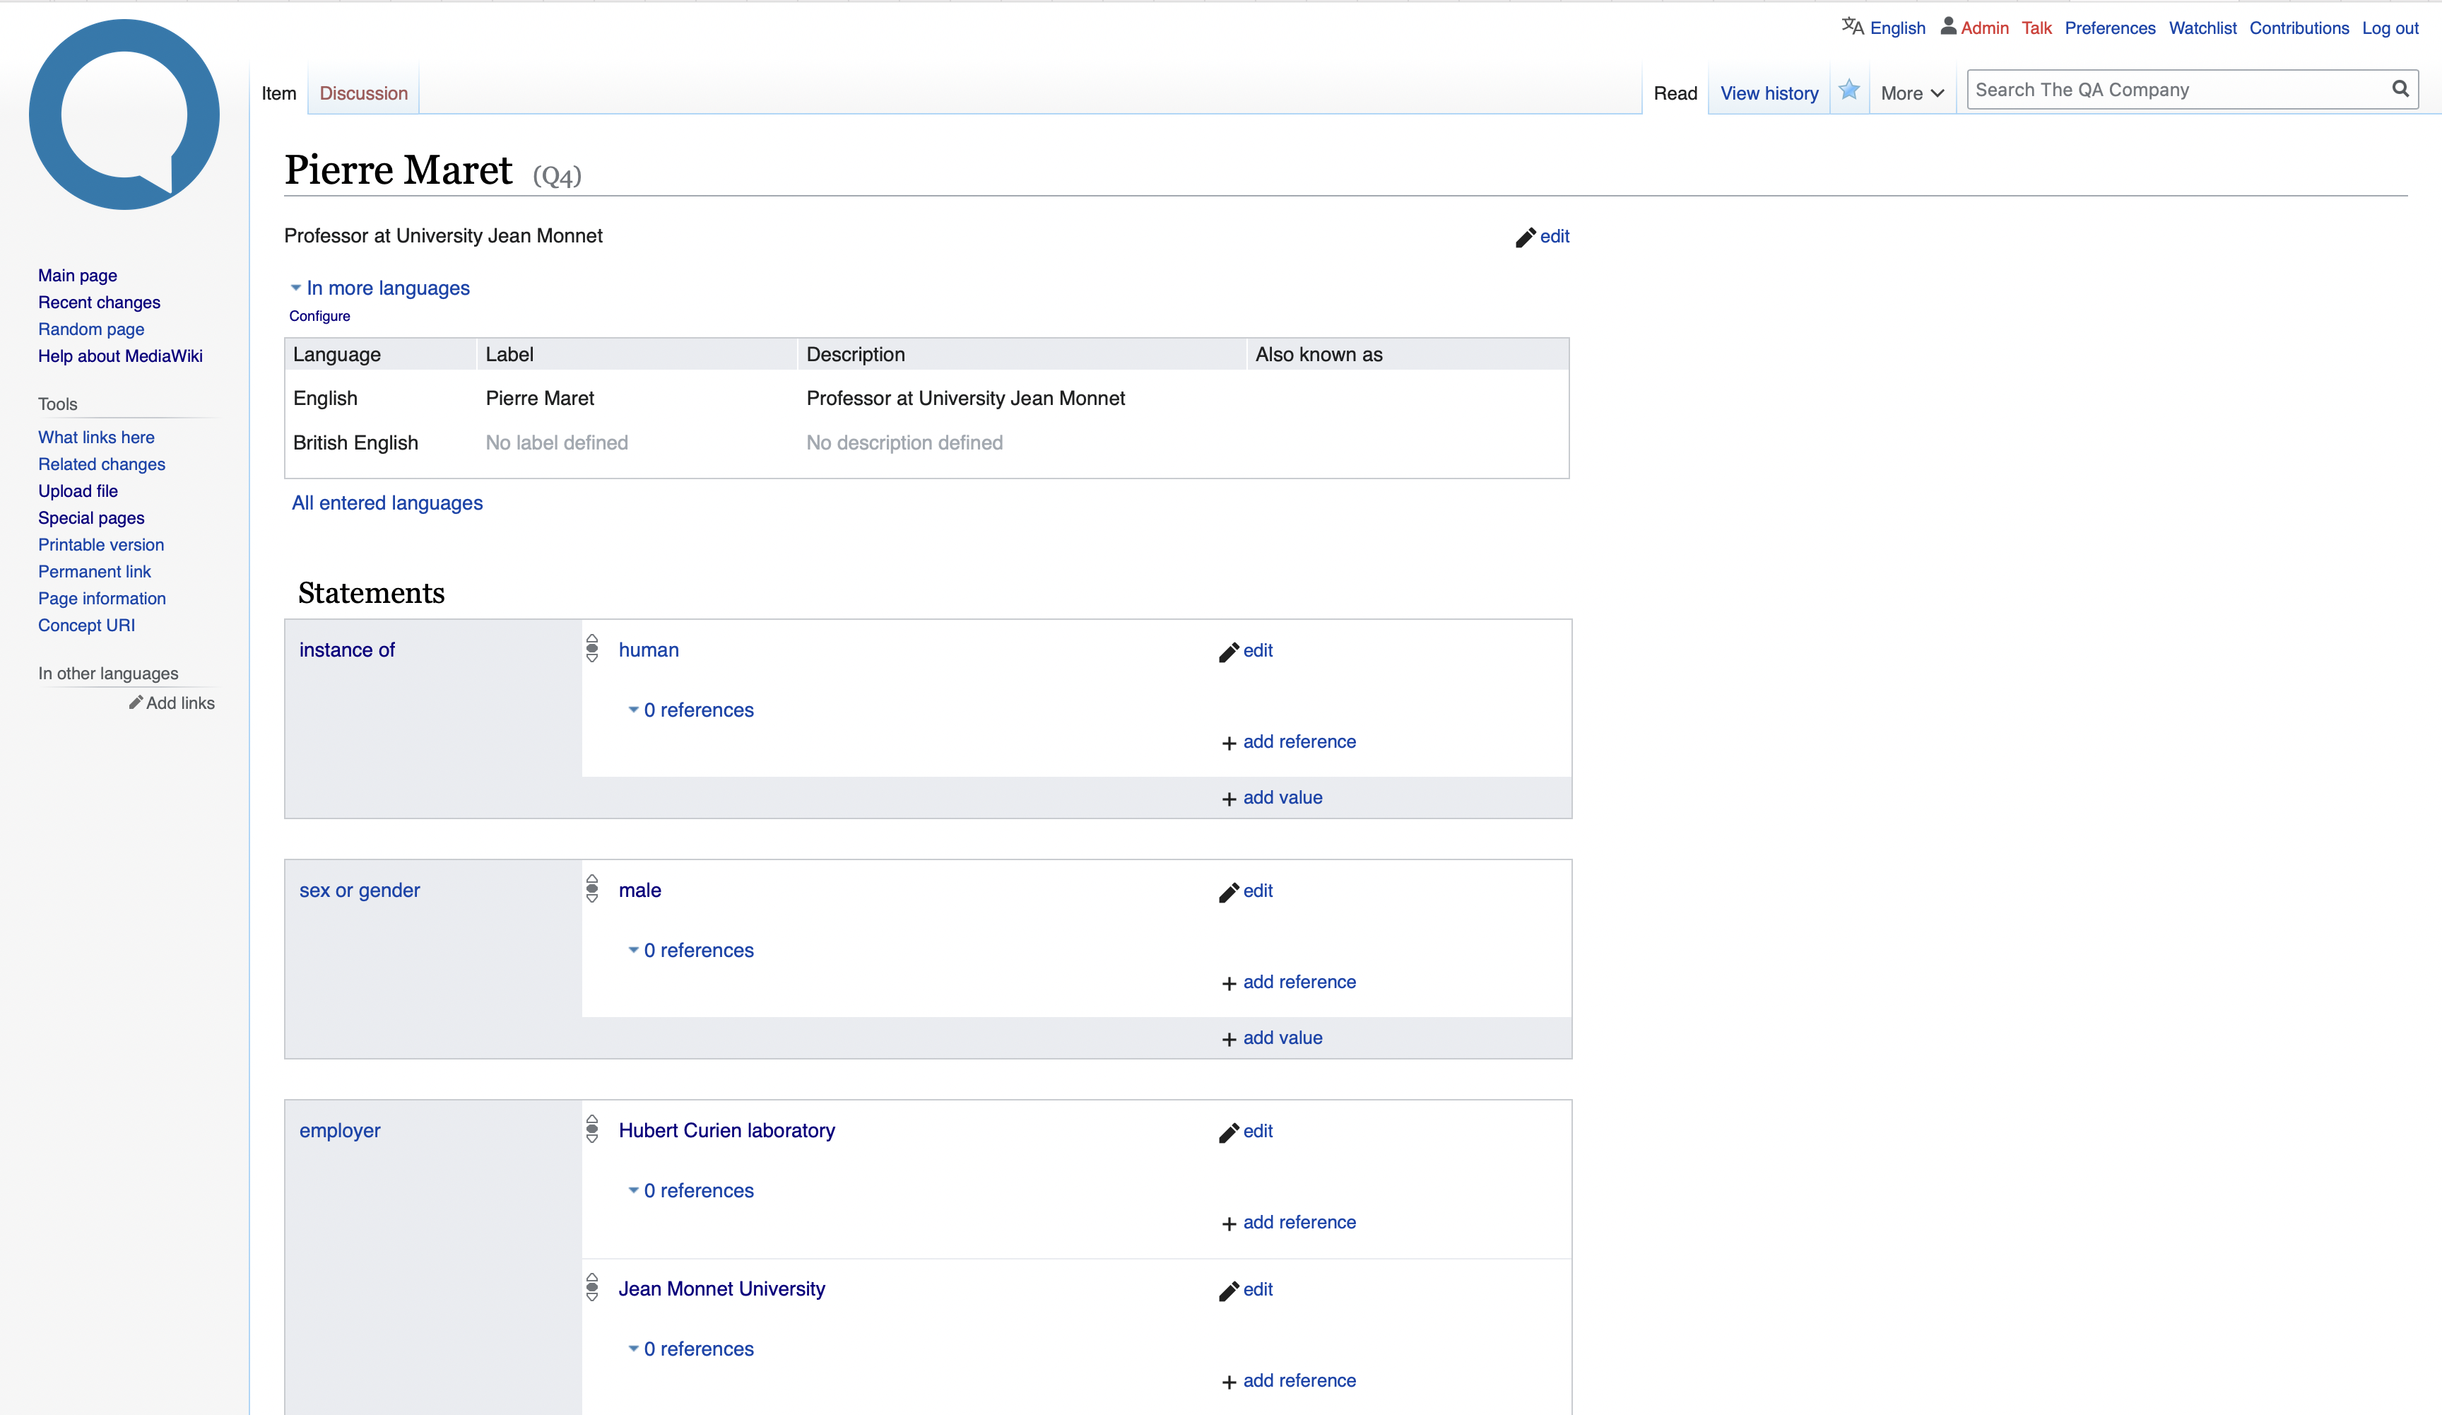The height and width of the screenshot is (1415, 2442).
Task: Switch to the Item tab
Action: click(x=279, y=93)
